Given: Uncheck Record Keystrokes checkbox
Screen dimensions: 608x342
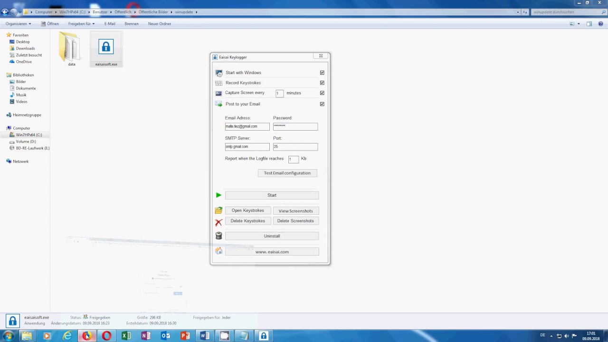Looking at the screenshot, I should [x=322, y=83].
